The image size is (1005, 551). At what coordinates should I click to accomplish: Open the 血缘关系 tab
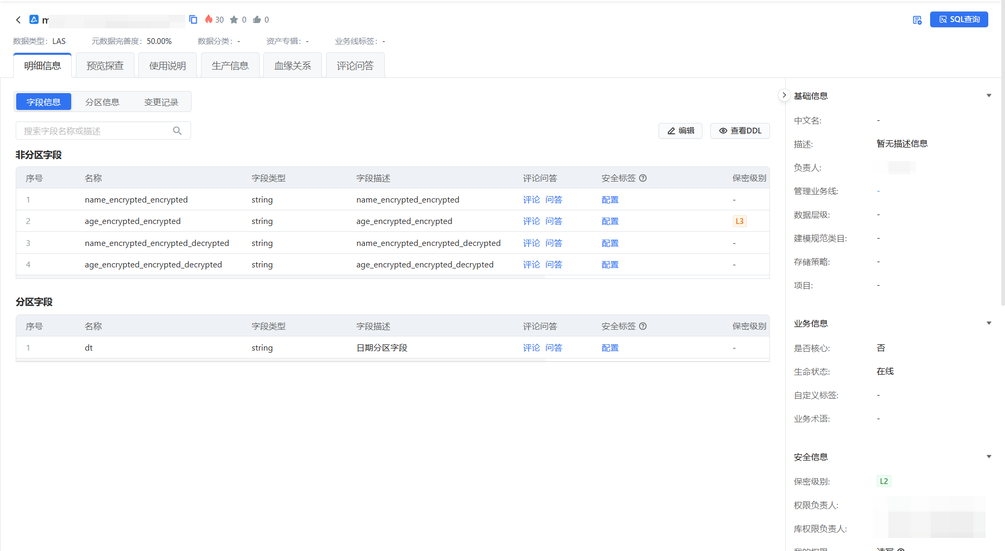[x=293, y=66]
